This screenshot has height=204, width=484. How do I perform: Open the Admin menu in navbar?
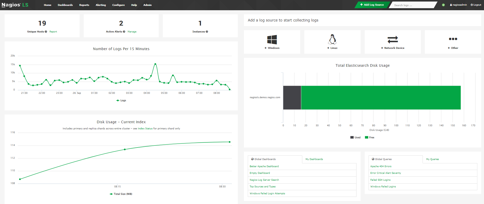tap(147, 5)
